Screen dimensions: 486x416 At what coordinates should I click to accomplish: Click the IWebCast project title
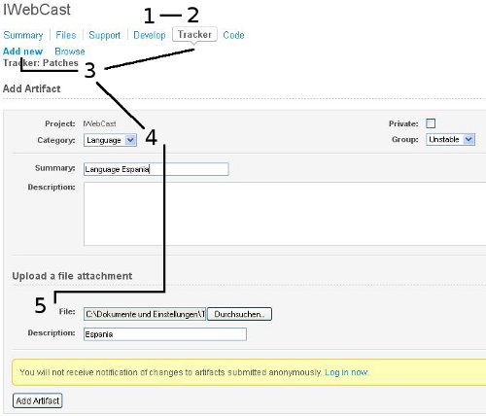(37, 9)
